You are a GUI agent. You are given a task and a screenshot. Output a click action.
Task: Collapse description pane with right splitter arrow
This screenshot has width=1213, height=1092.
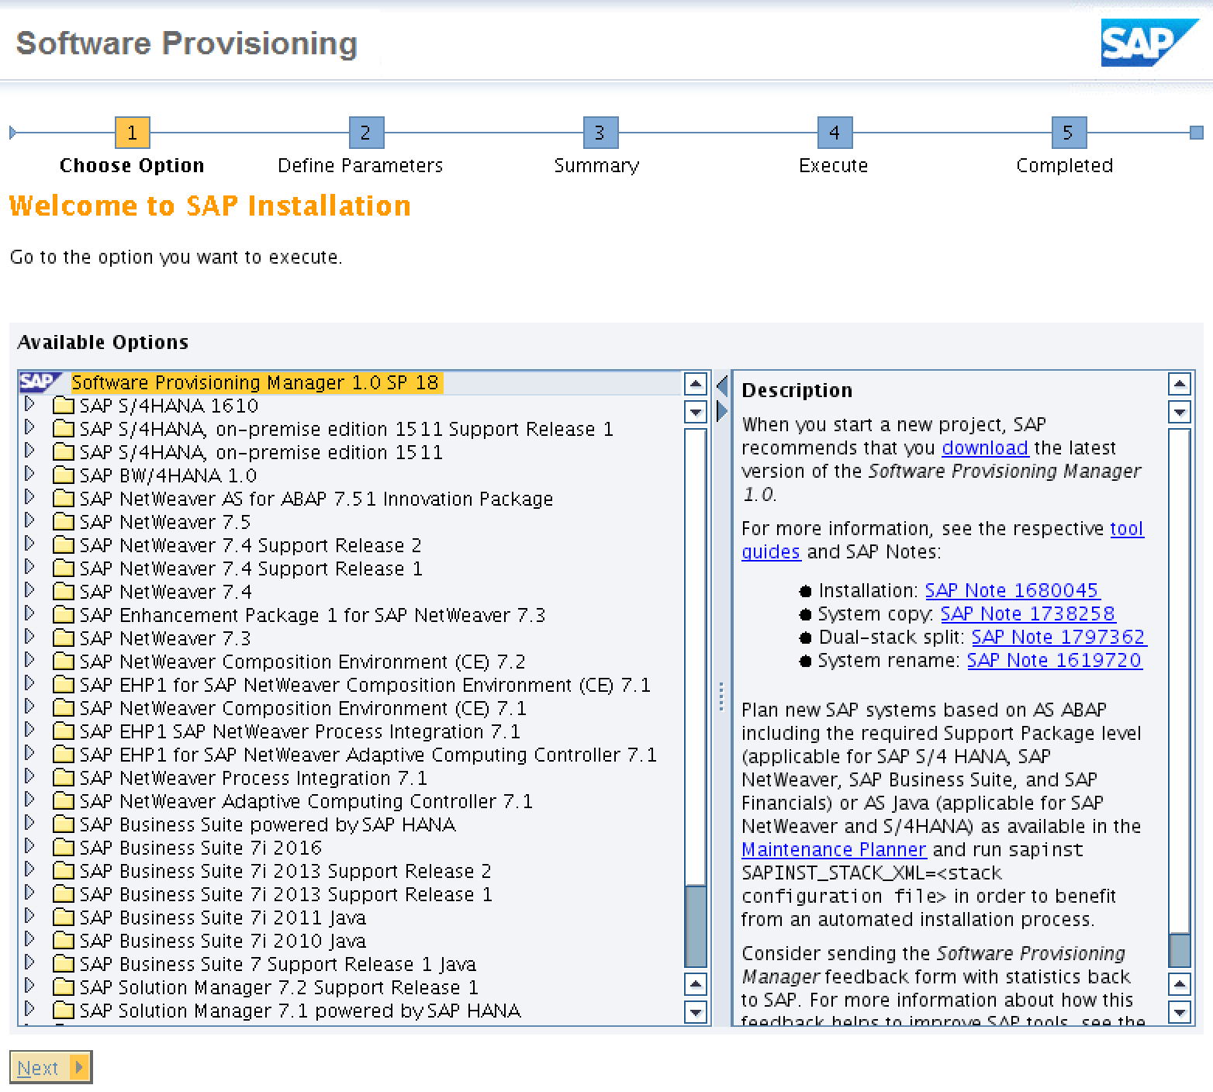pyautogui.click(x=722, y=410)
